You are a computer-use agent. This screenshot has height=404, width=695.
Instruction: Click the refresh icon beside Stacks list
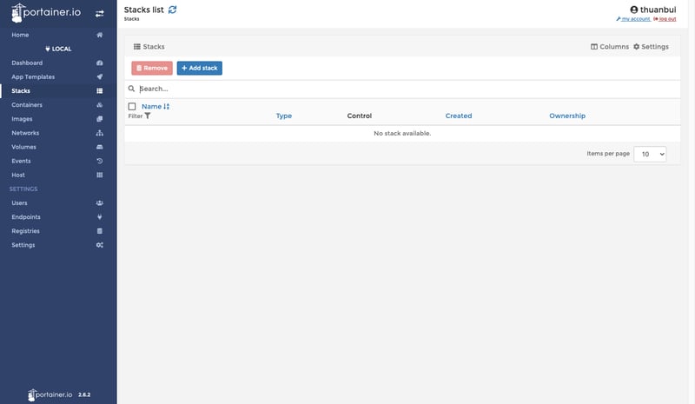[172, 10]
